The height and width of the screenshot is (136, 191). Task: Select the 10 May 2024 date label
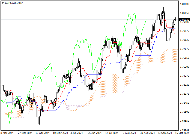click(60, 133)
